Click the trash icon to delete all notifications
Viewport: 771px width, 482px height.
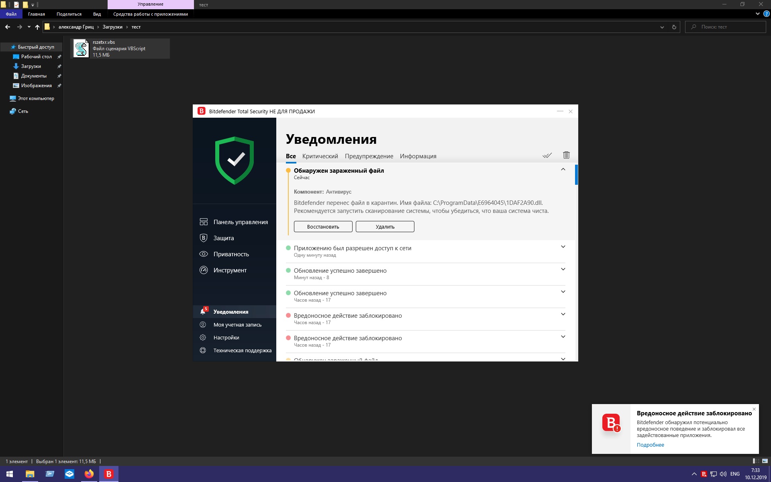coord(566,155)
